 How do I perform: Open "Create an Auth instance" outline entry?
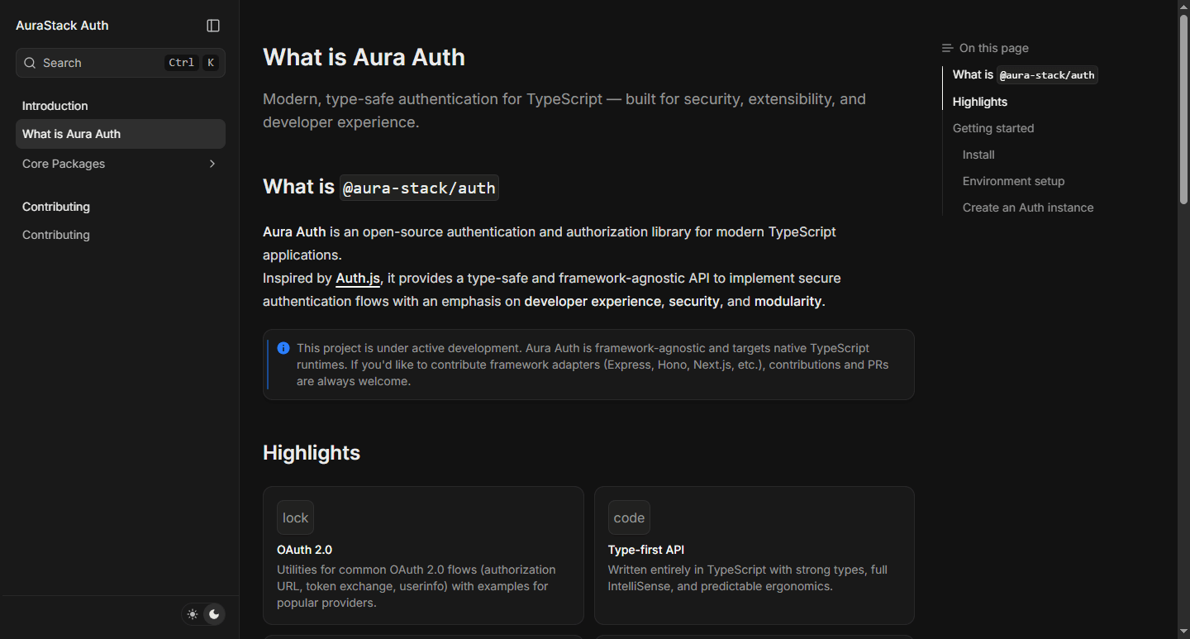pos(1027,207)
